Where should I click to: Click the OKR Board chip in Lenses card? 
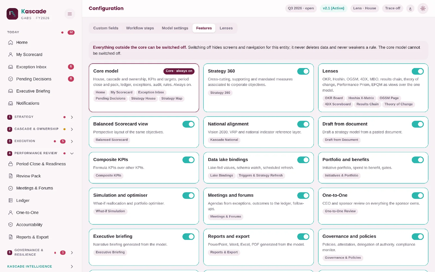[x=334, y=98]
